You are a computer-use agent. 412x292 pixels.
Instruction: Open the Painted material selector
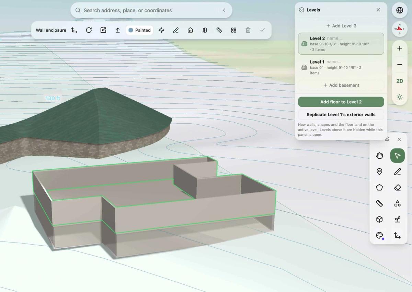[x=139, y=30]
